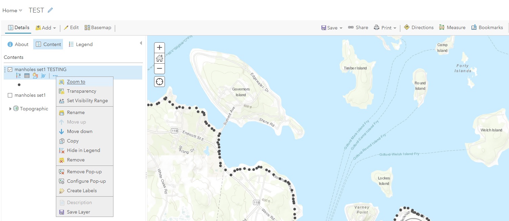
Task: Open the Save dropdown menu
Action: (332, 28)
